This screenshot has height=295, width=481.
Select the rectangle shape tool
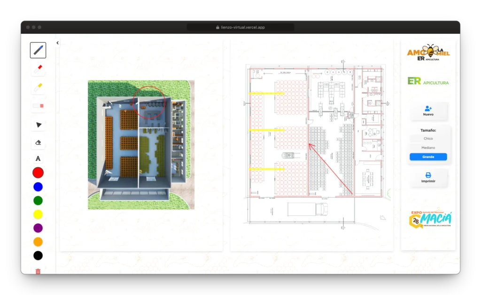[38, 106]
